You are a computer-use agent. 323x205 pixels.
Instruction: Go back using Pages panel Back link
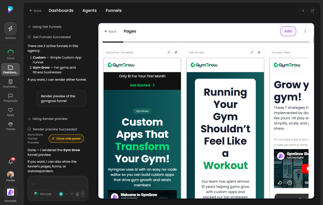(x=110, y=31)
